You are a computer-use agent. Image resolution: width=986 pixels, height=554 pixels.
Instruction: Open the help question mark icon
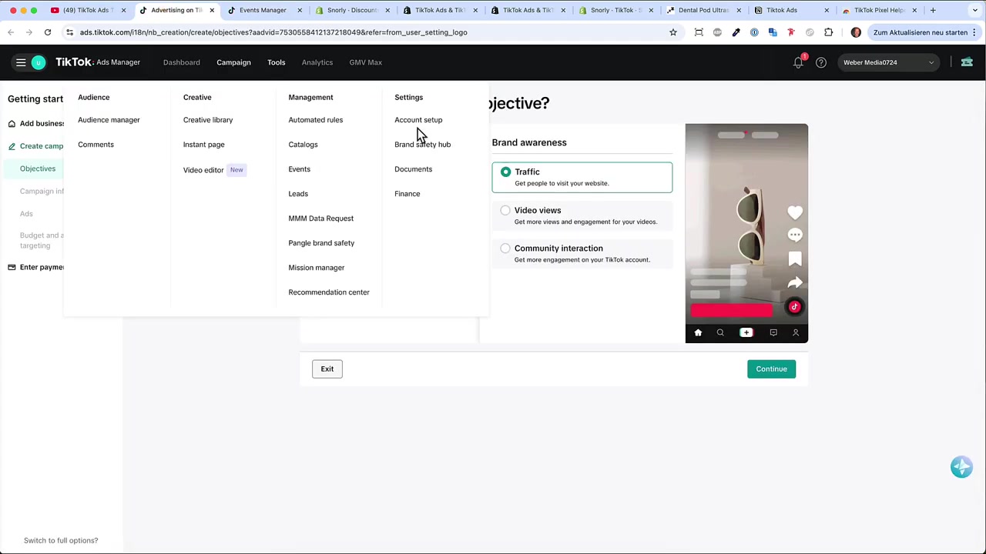pos(821,62)
